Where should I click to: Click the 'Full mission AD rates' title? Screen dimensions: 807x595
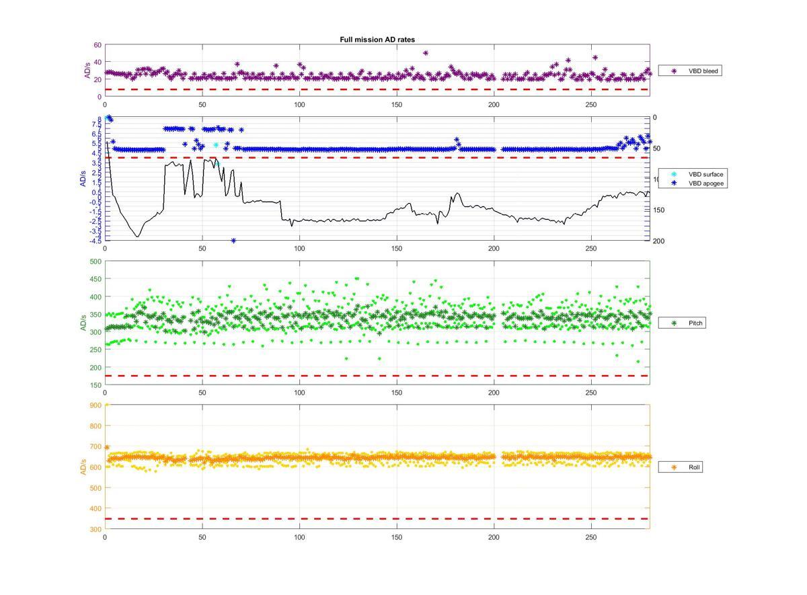pos(377,40)
